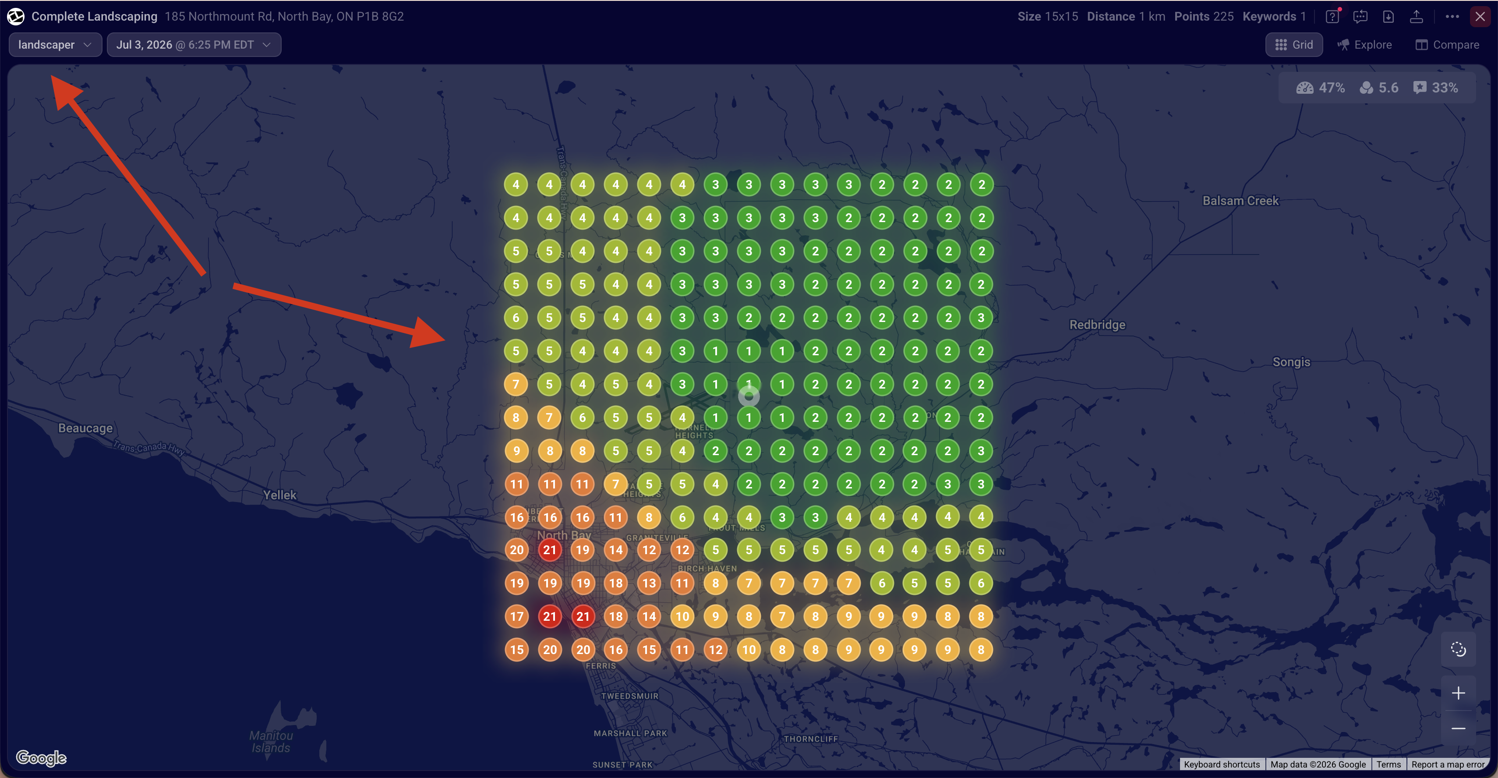Click the Keywords 1 label
Screen dimensions: 1498x778
click(x=1274, y=16)
